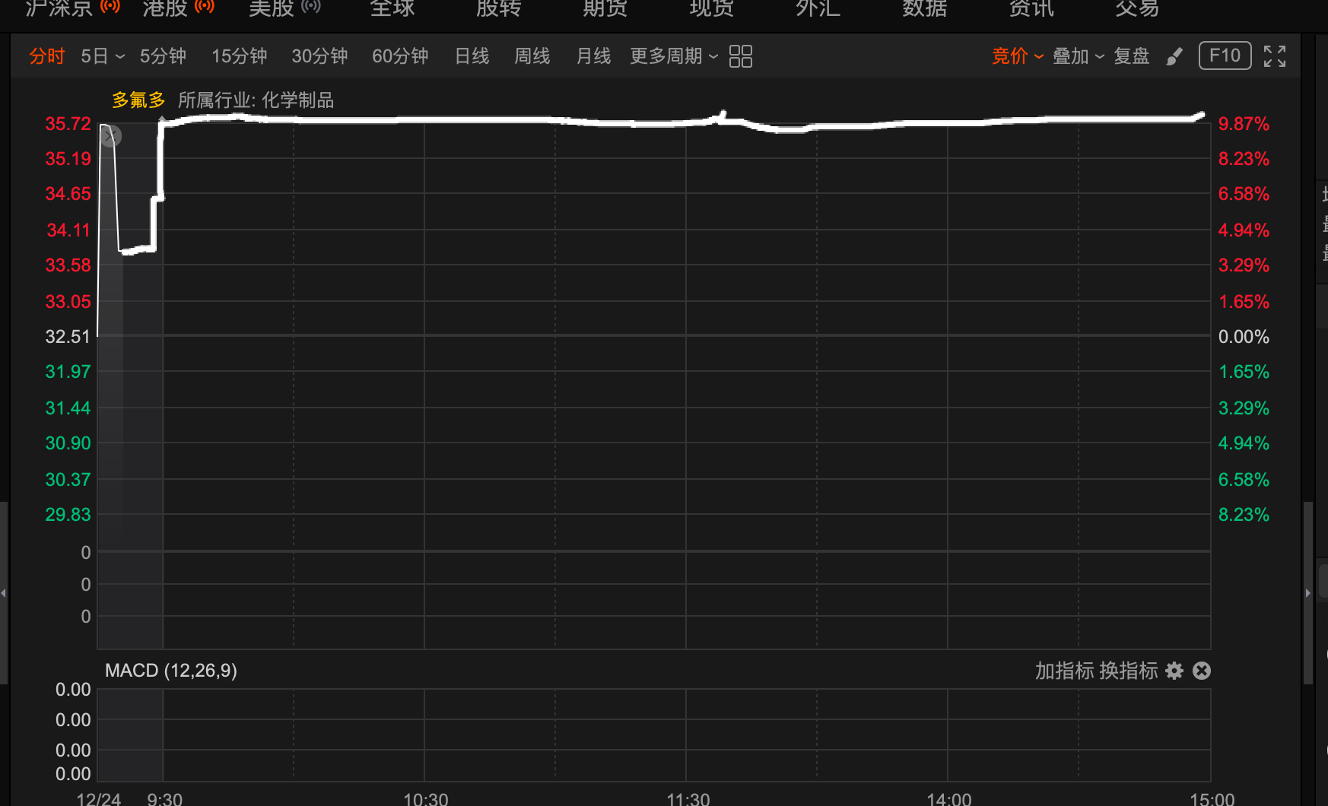Dismiss the round marker at chart start

click(x=111, y=136)
